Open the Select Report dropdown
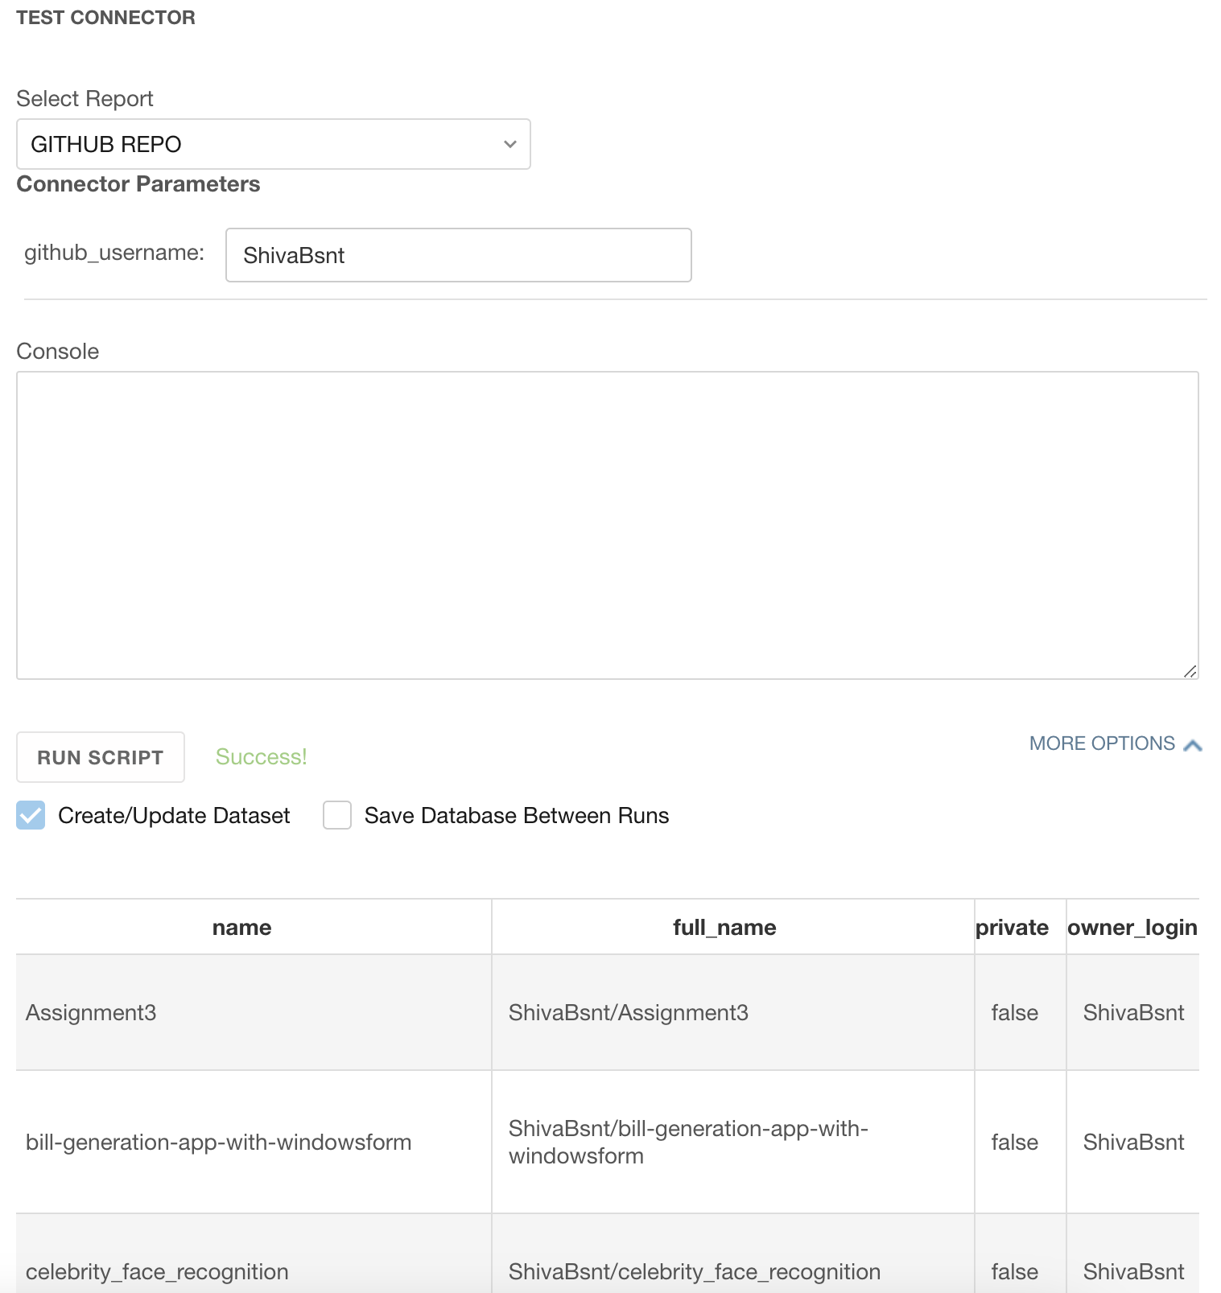 273,144
